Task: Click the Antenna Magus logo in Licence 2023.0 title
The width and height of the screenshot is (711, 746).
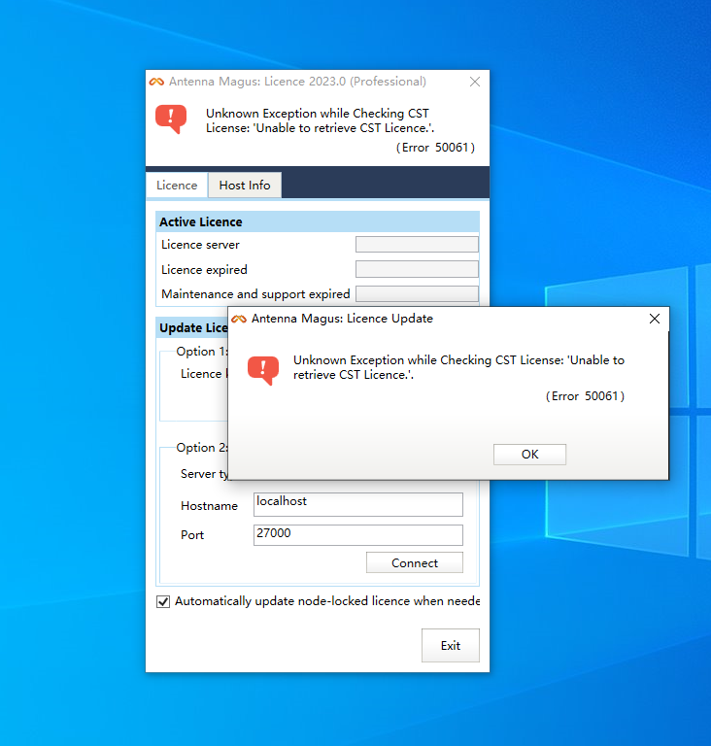Action: tap(156, 82)
